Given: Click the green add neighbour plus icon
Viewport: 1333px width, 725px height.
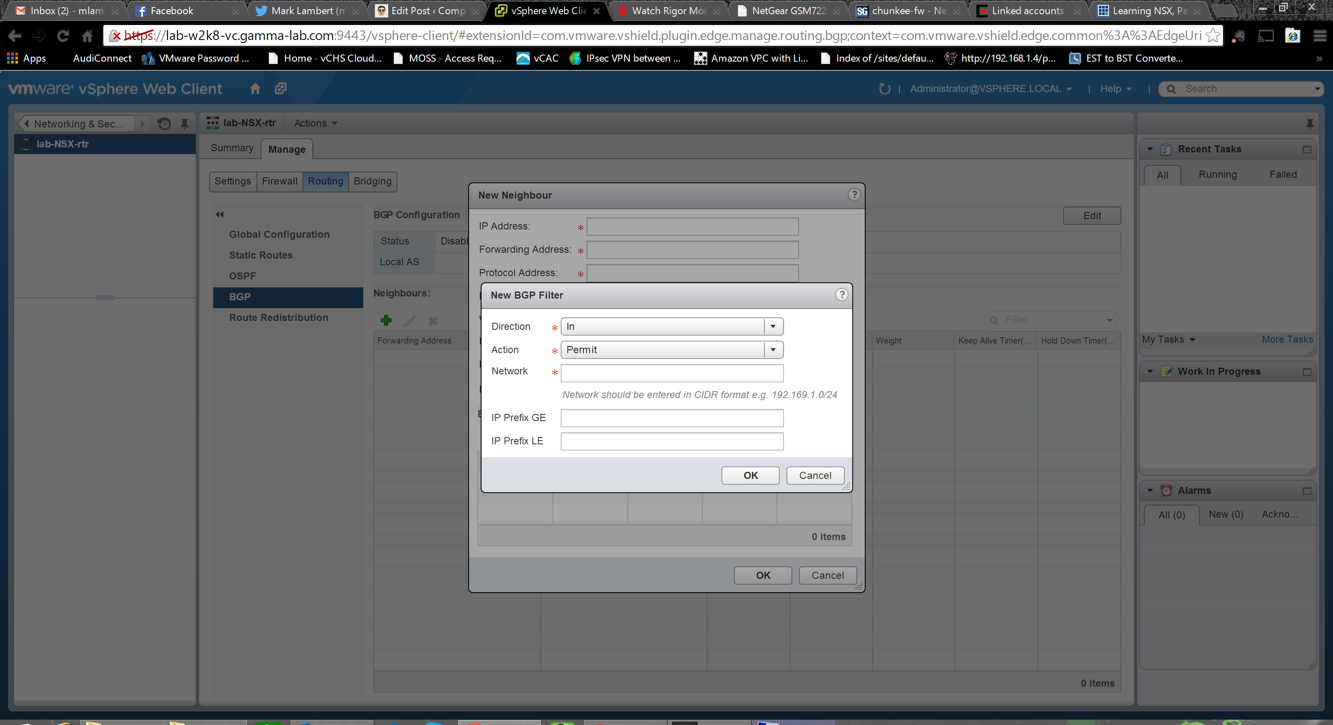Looking at the screenshot, I should click(386, 321).
